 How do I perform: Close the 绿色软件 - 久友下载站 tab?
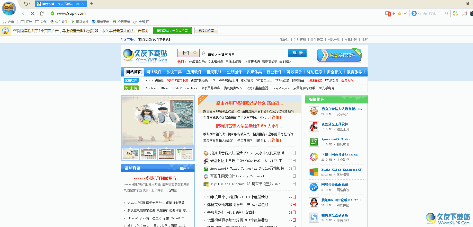pos(83,4)
